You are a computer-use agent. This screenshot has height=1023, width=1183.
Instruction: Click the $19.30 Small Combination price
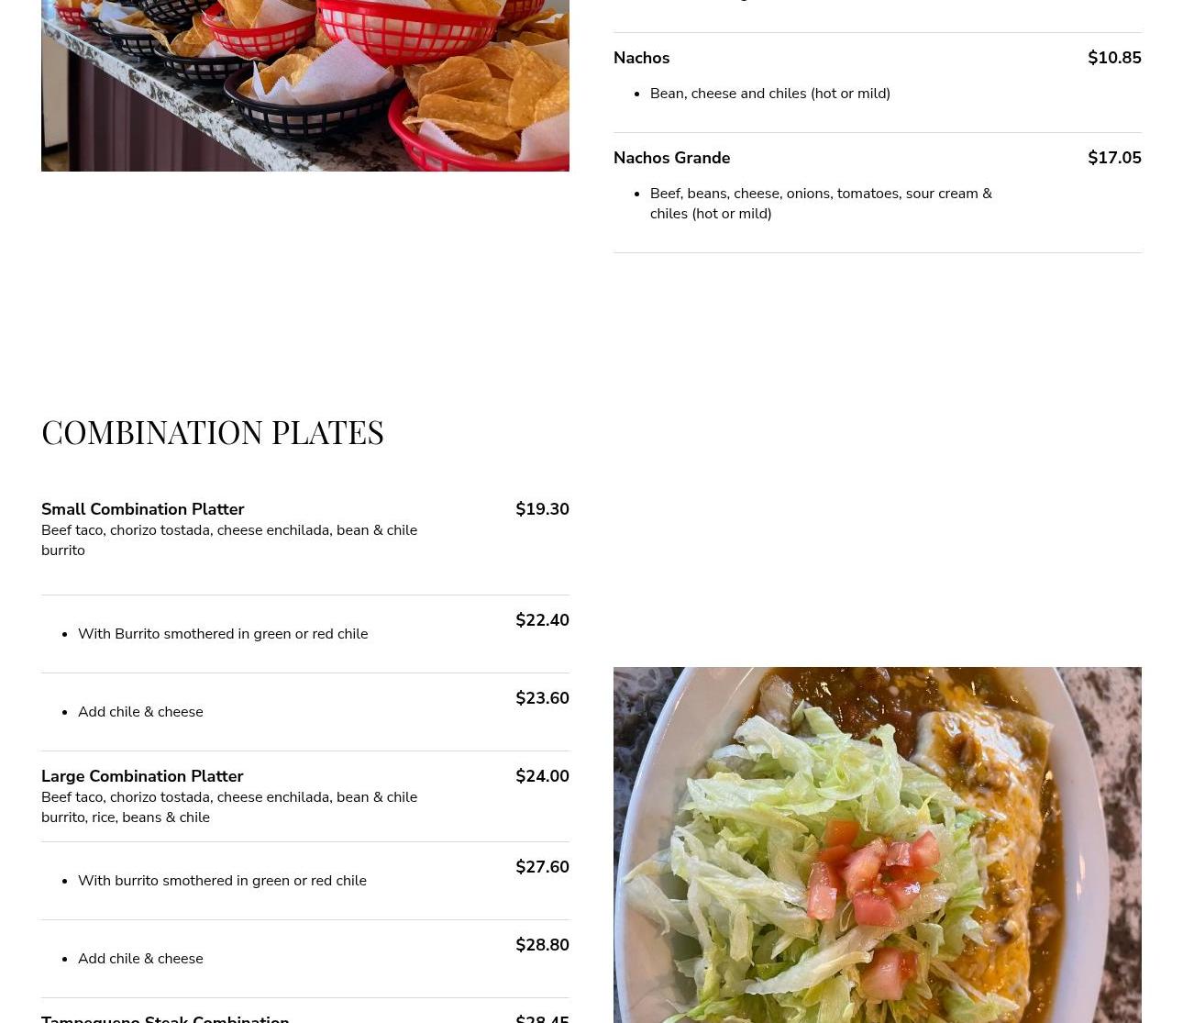point(542,509)
